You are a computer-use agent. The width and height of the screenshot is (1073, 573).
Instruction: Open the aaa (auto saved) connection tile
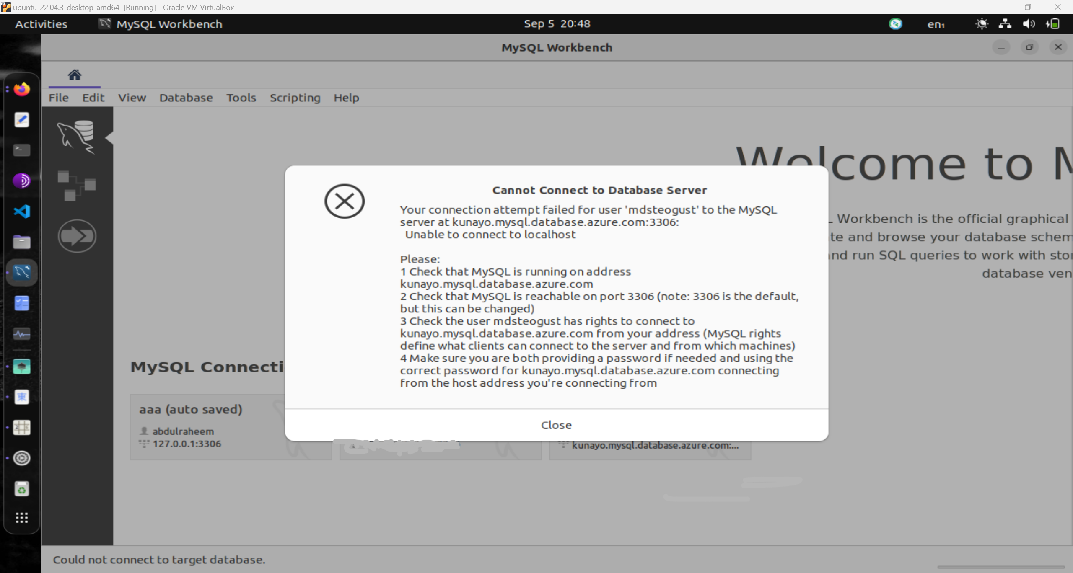point(231,426)
